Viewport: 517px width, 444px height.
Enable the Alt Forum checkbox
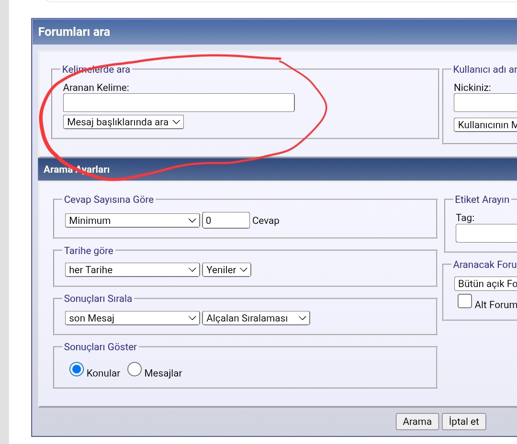click(464, 301)
